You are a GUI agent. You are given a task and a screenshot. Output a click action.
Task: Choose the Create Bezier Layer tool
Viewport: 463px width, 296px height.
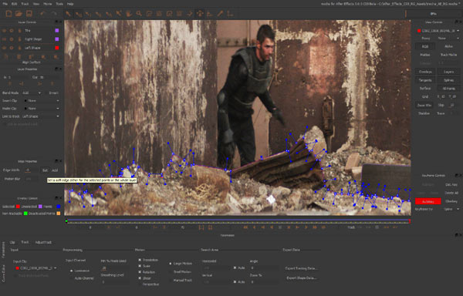pyautogui.click(x=170, y=14)
